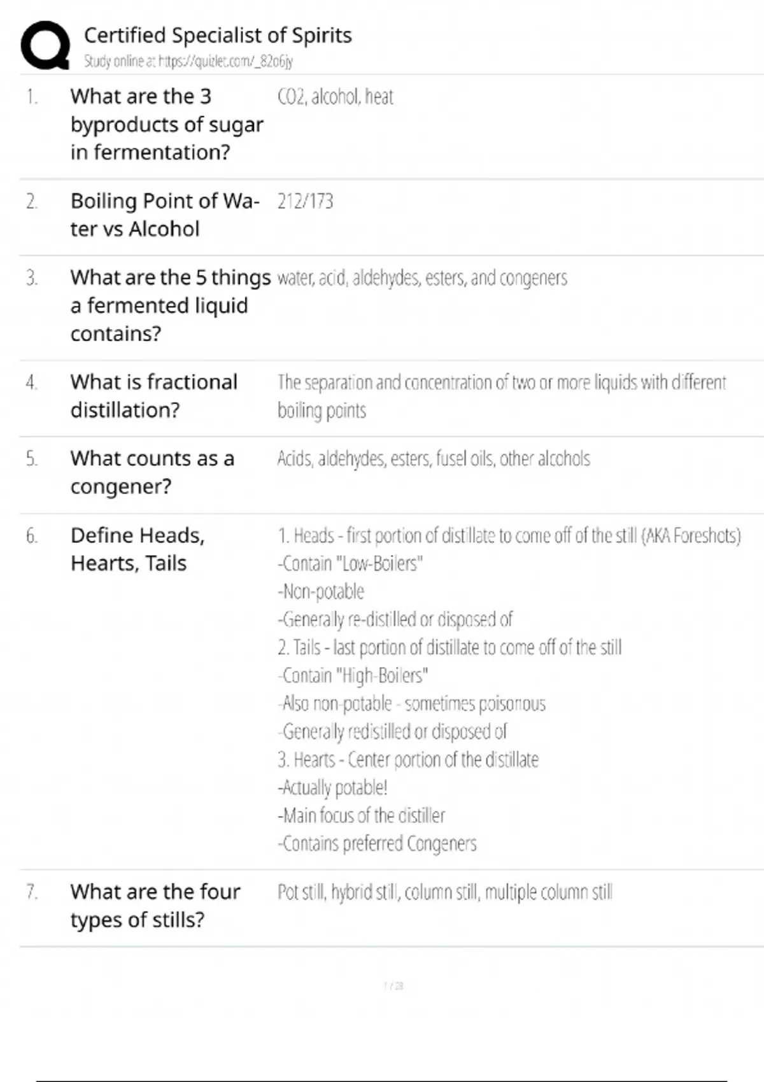Select the sugar fermentation byproducts question

click(166, 124)
